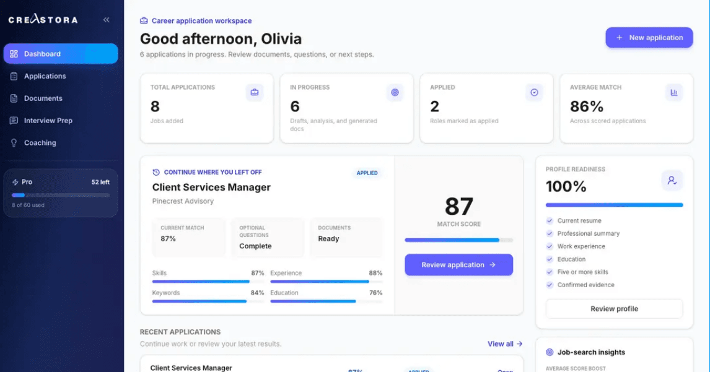Collapse the sidebar with the double-chevron icon

[x=106, y=19]
